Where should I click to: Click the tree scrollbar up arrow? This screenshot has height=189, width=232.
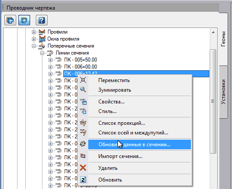point(213,32)
